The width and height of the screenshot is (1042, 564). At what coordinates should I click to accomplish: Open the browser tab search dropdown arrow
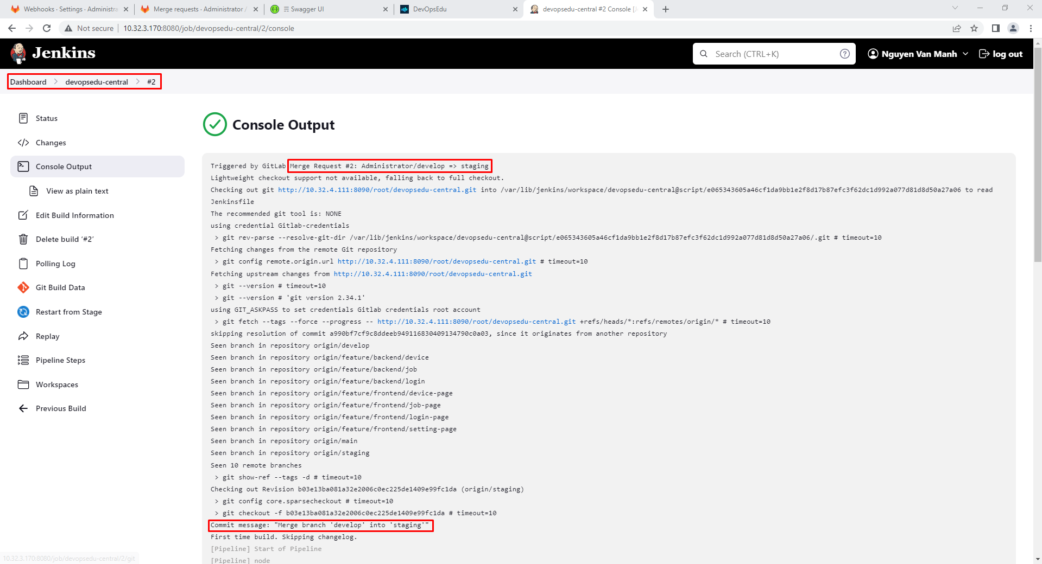click(955, 8)
